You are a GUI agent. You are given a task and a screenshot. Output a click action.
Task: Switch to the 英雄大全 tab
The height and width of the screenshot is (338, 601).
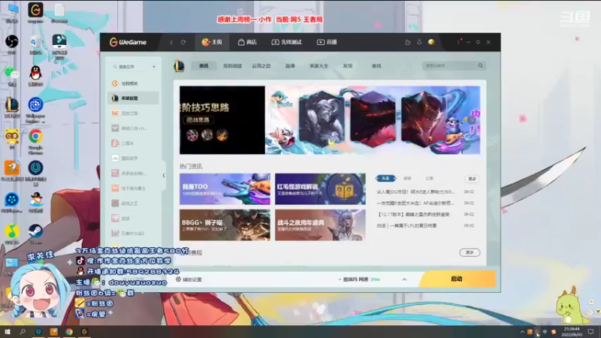[319, 66]
